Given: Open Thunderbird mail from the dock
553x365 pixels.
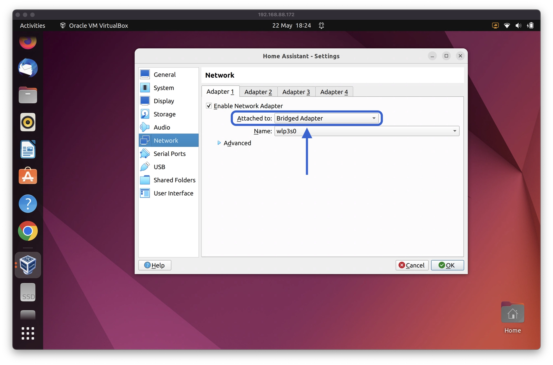Looking at the screenshot, I should (28, 68).
